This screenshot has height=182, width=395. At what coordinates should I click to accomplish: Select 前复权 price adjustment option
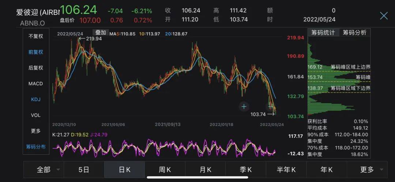pos(36,52)
